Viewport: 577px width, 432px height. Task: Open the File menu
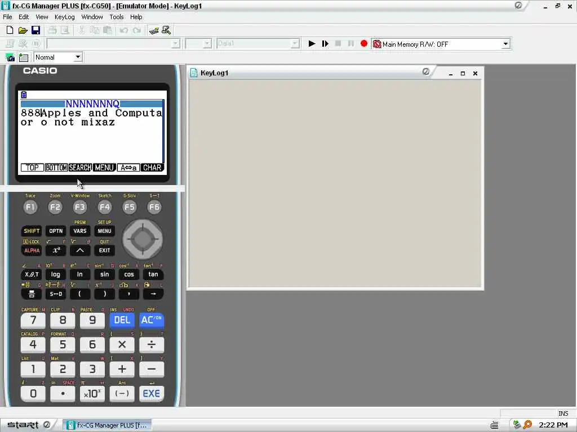click(x=7, y=17)
